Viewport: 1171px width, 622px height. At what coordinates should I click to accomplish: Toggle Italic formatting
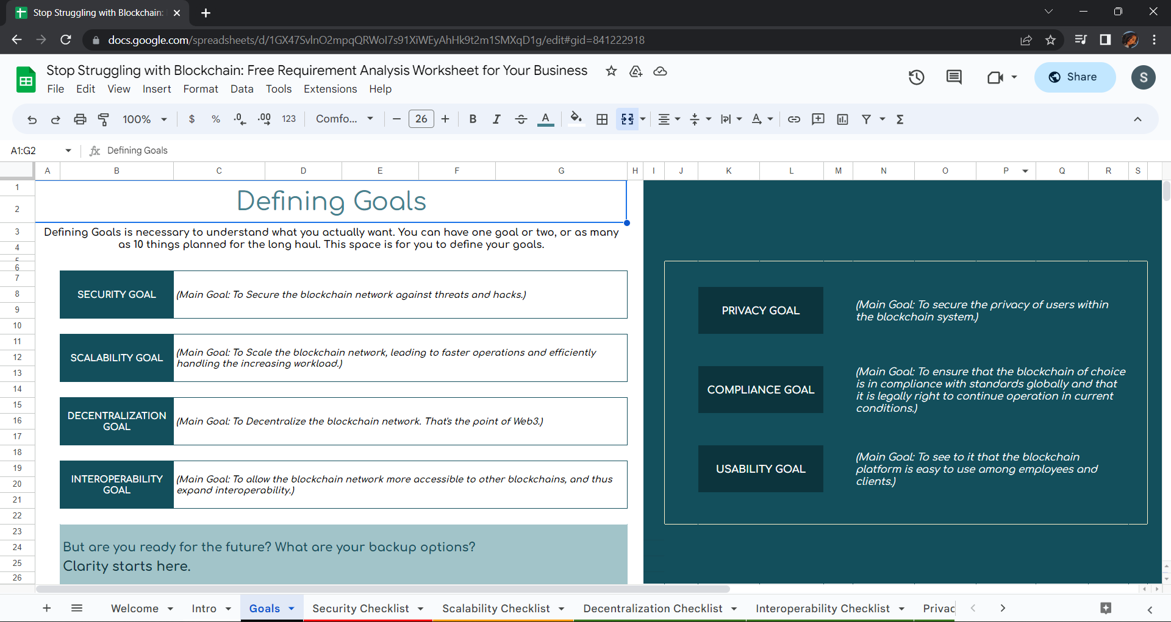[496, 119]
